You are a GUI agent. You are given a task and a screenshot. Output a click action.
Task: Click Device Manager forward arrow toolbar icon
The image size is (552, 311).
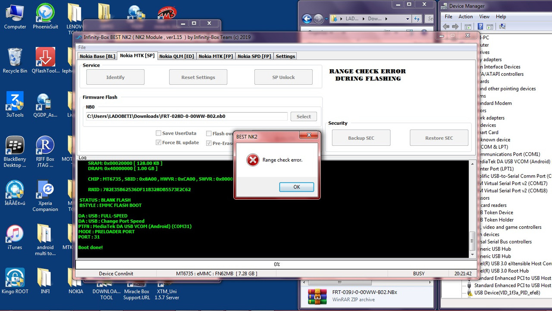click(x=455, y=26)
